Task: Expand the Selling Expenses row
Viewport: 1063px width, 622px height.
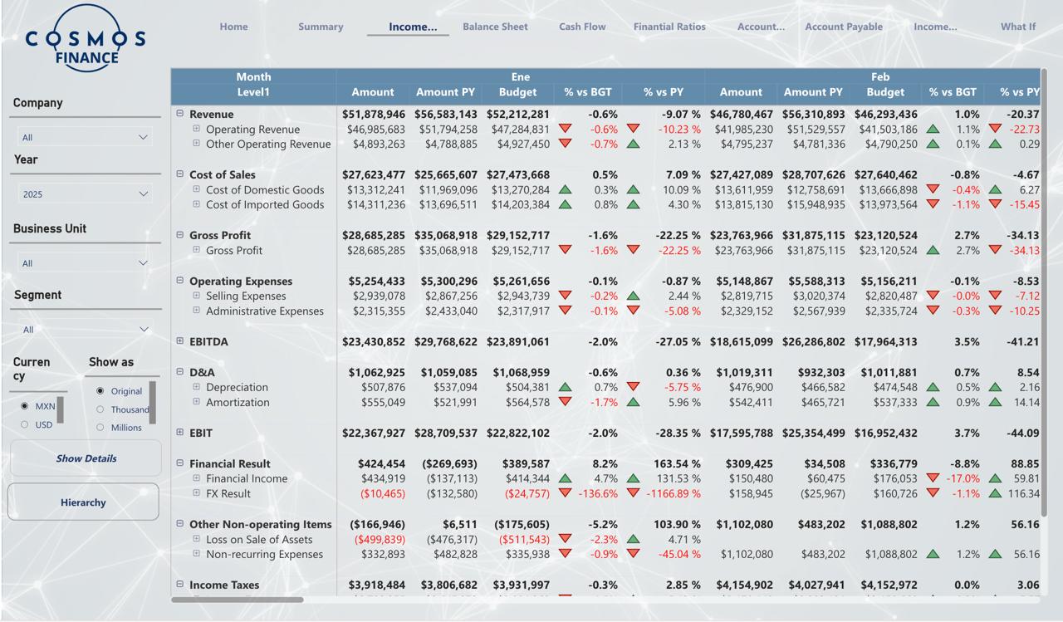Action: pos(197,296)
